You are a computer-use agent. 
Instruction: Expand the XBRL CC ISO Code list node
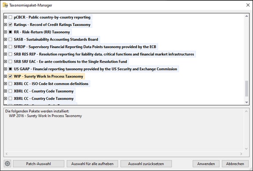tap(5, 84)
